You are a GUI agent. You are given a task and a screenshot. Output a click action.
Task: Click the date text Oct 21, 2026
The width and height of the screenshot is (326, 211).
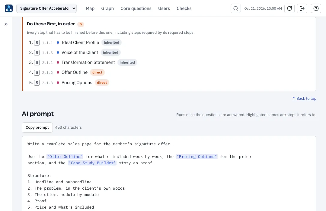[x=263, y=8]
